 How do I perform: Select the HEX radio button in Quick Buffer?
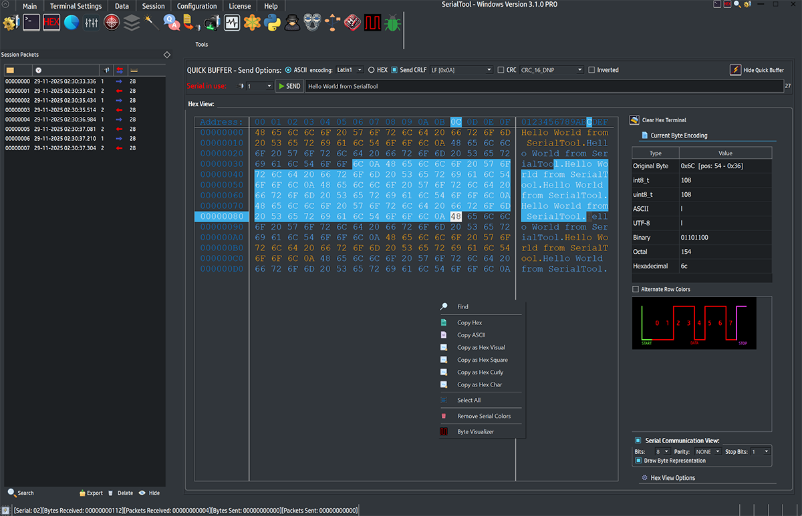tap(372, 70)
